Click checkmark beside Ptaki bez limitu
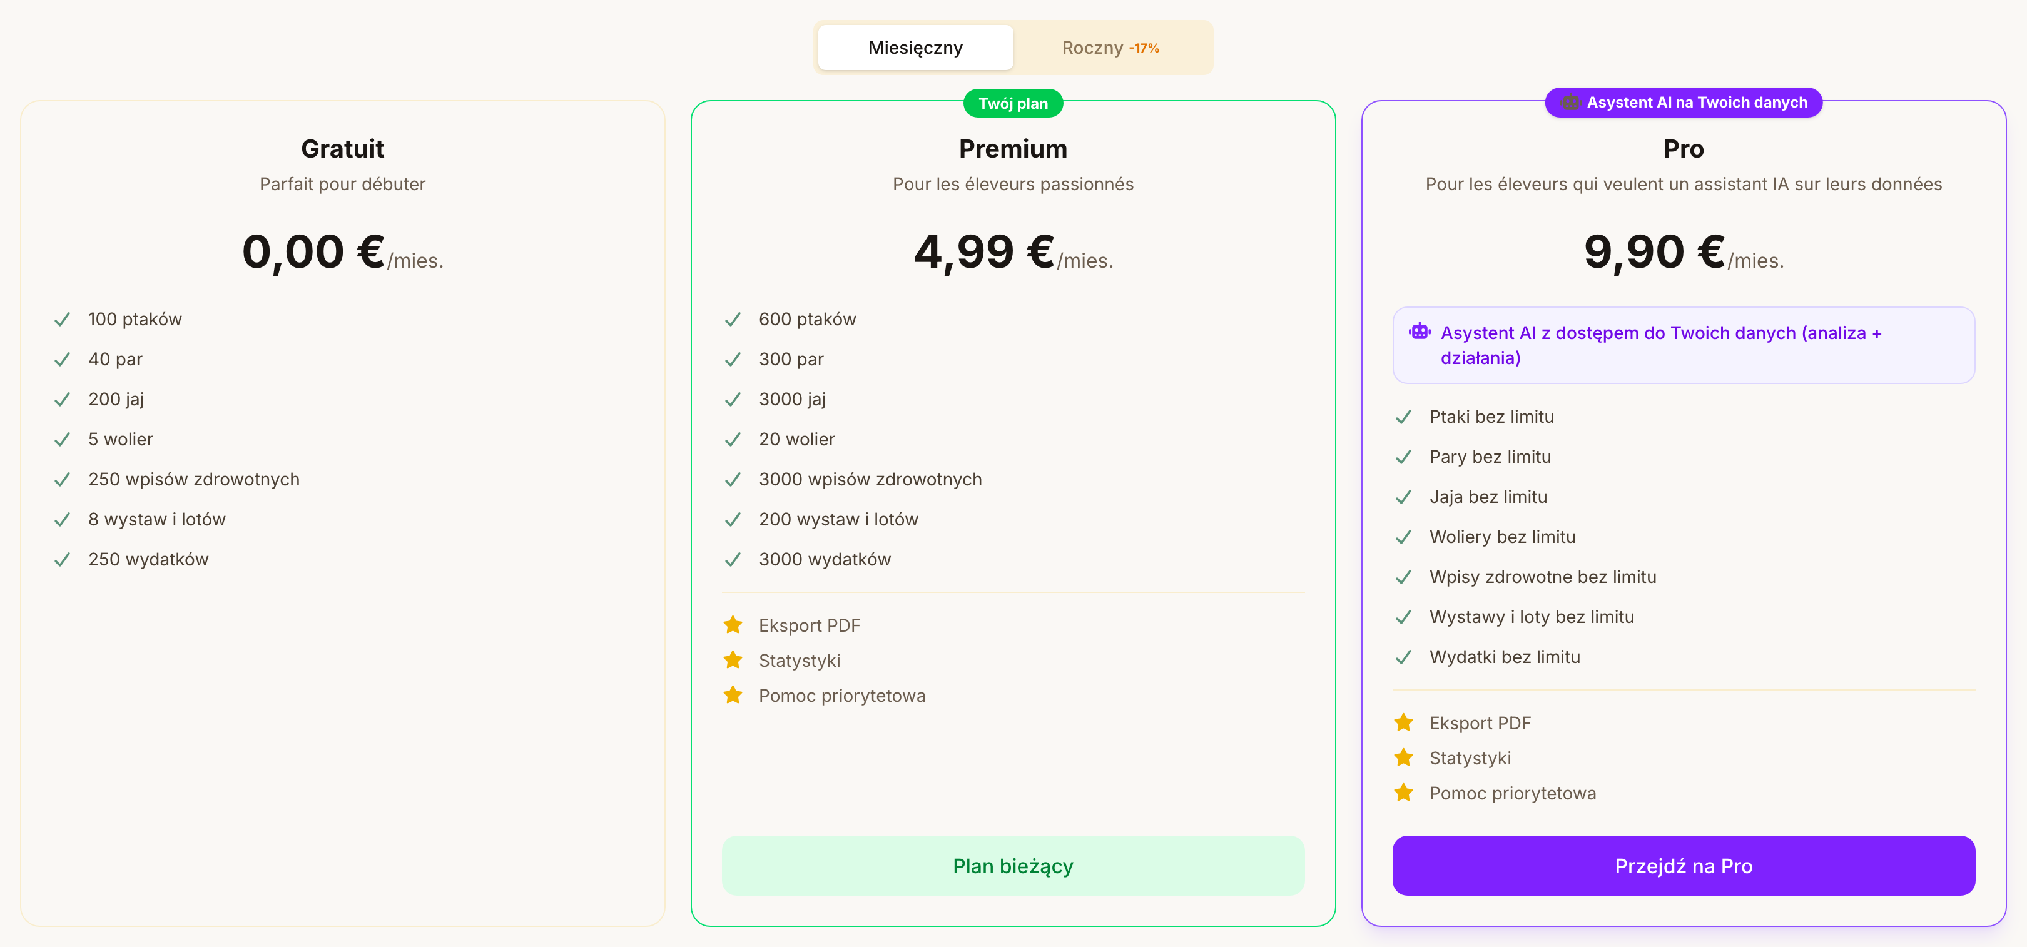Image resolution: width=2027 pixels, height=947 pixels. [x=1403, y=417]
